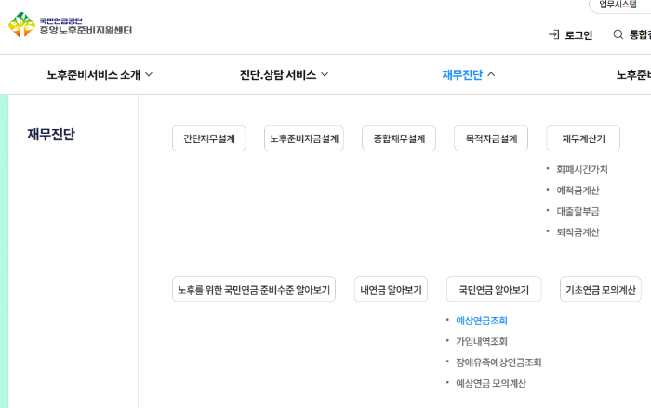The image size is (651, 408).
Task: Open the 국민연금 알아보기 button
Action: [x=494, y=289]
